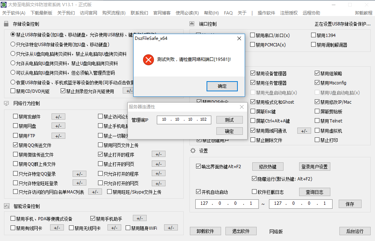This screenshot has width=375, height=241.
Task: Click 确定 in the server connectivity dialog
Action: point(229,131)
